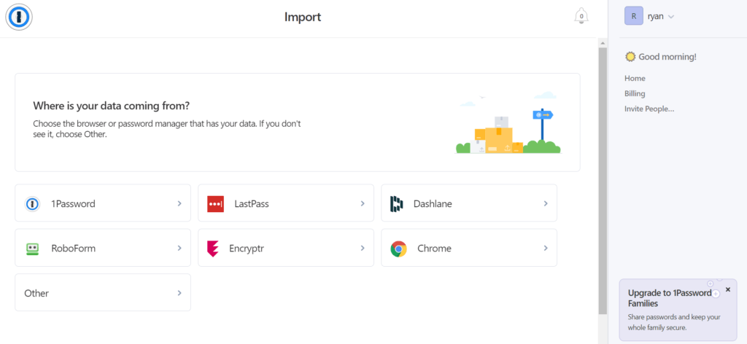The height and width of the screenshot is (344, 747).
Task: Click the chevron on the Chrome card
Action: point(546,249)
